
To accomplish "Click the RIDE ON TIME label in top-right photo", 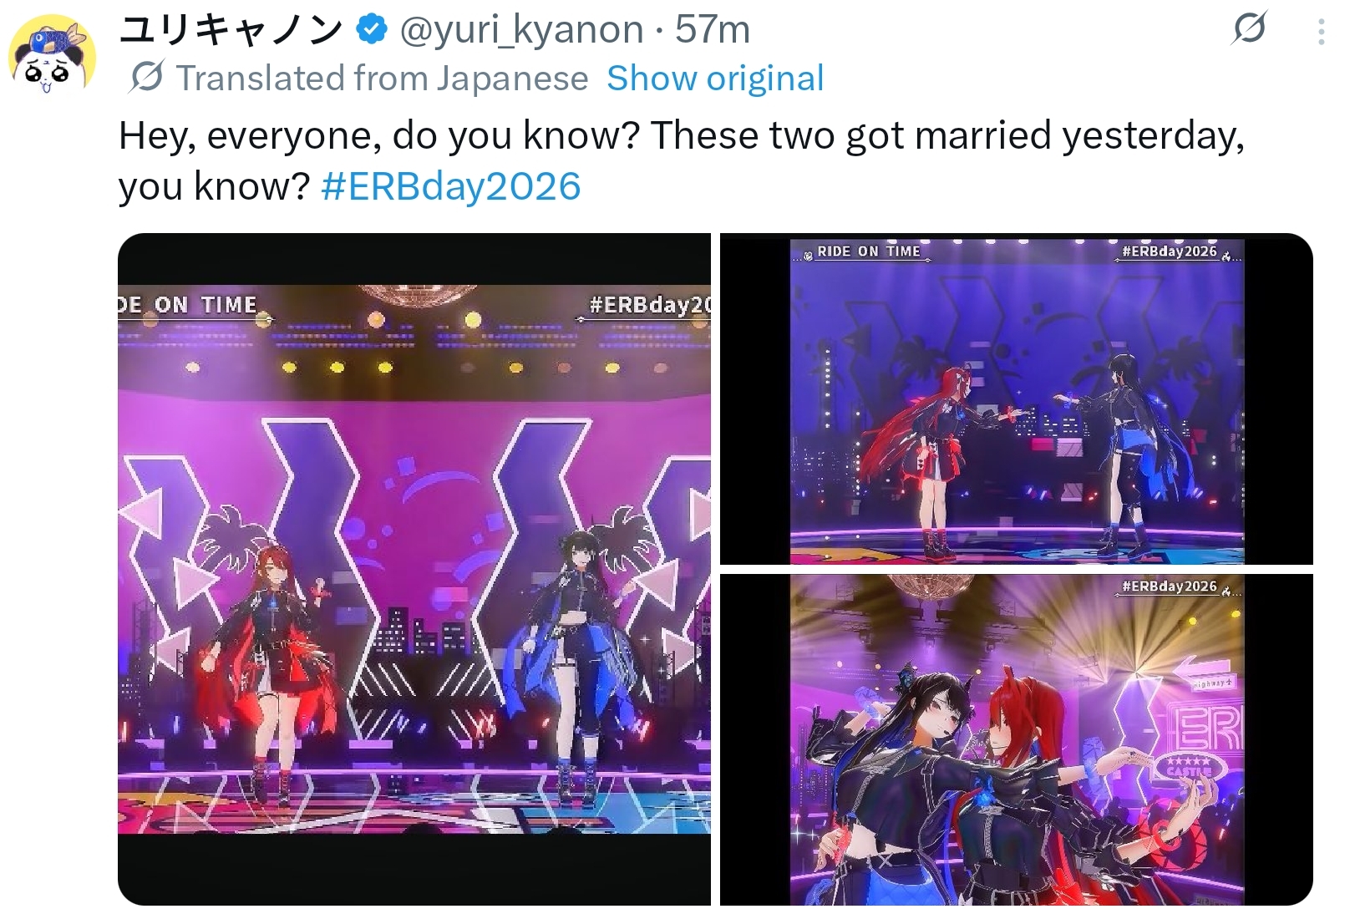I will (x=868, y=251).
